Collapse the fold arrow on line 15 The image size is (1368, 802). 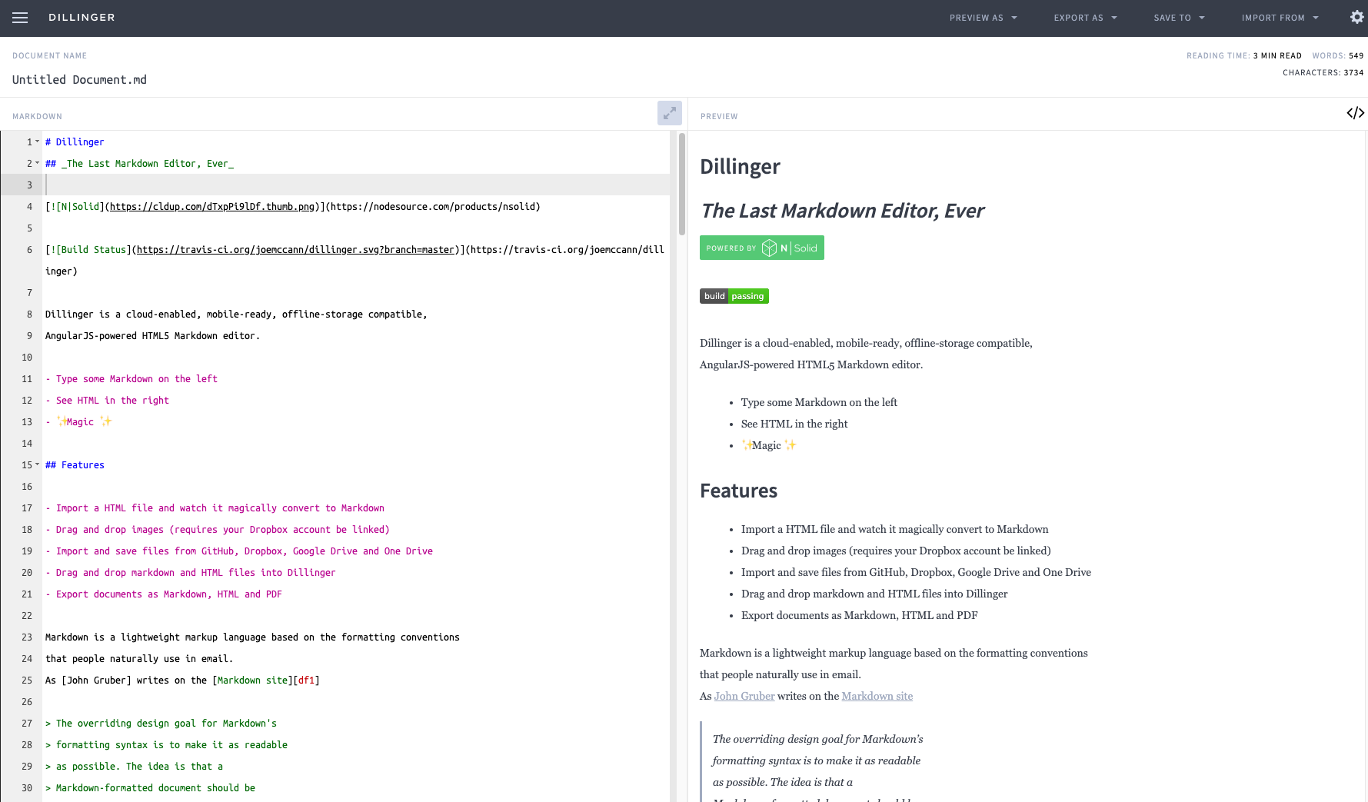tap(37, 464)
